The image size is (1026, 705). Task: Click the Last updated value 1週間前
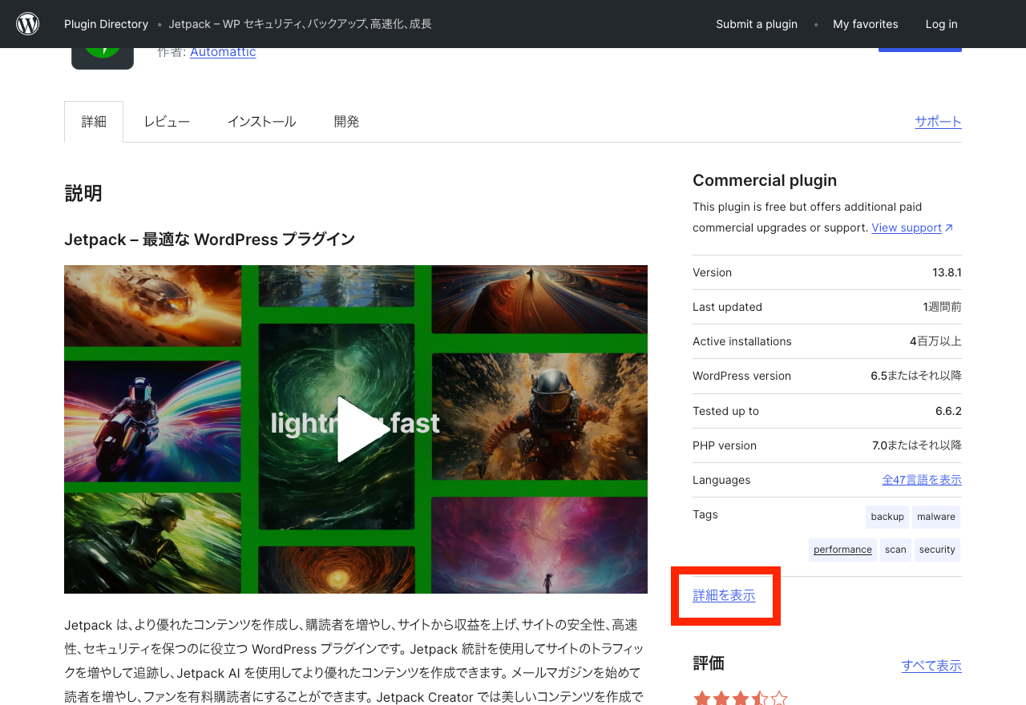click(942, 307)
